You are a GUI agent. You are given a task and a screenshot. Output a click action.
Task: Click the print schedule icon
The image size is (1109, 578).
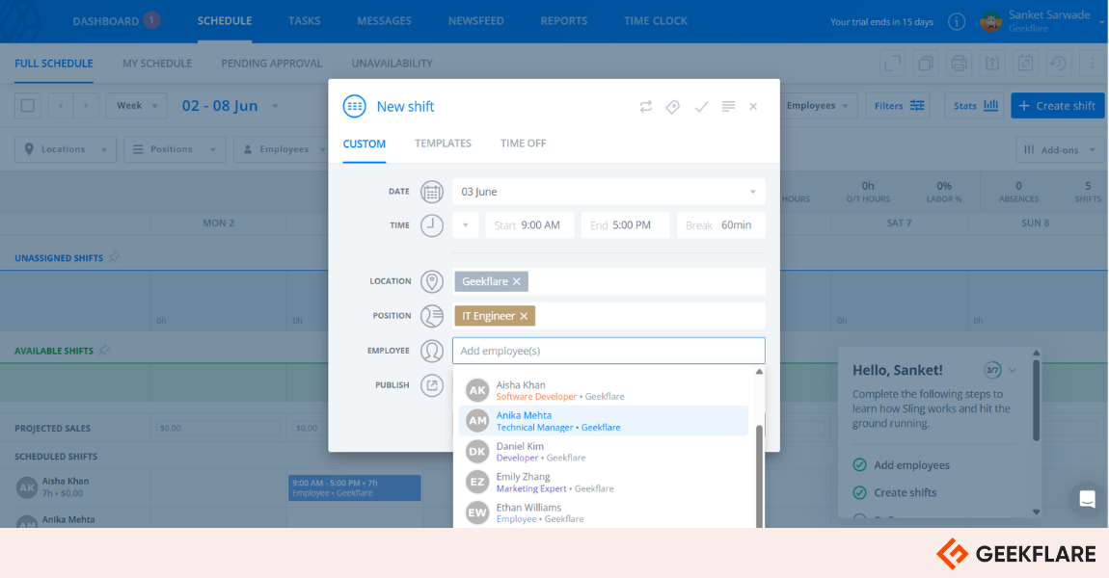(959, 64)
